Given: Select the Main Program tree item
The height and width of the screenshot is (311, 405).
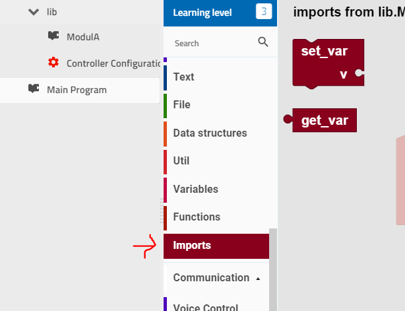Looking at the screenshot, I should [80, 90].
